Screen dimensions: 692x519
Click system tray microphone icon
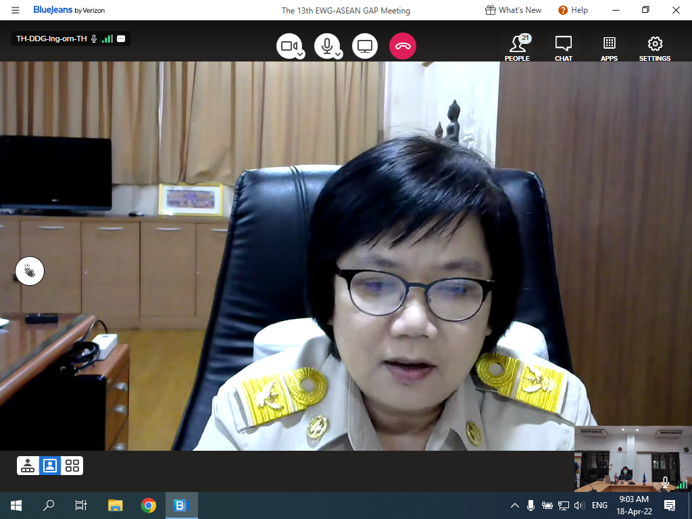click(531, 505)
